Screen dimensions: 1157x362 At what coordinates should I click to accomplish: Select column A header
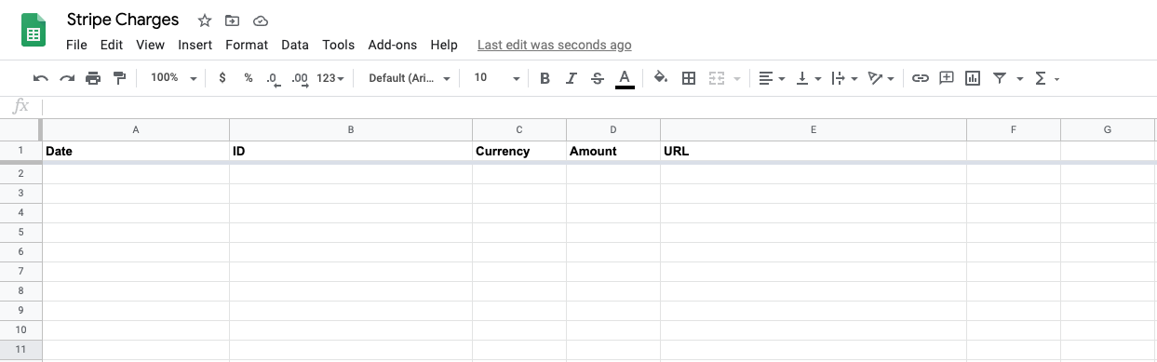[x=136, y=129]
